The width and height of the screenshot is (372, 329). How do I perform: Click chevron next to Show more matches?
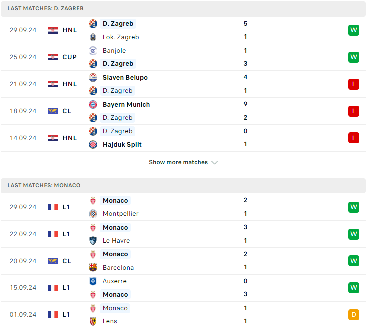click(215, 162)
